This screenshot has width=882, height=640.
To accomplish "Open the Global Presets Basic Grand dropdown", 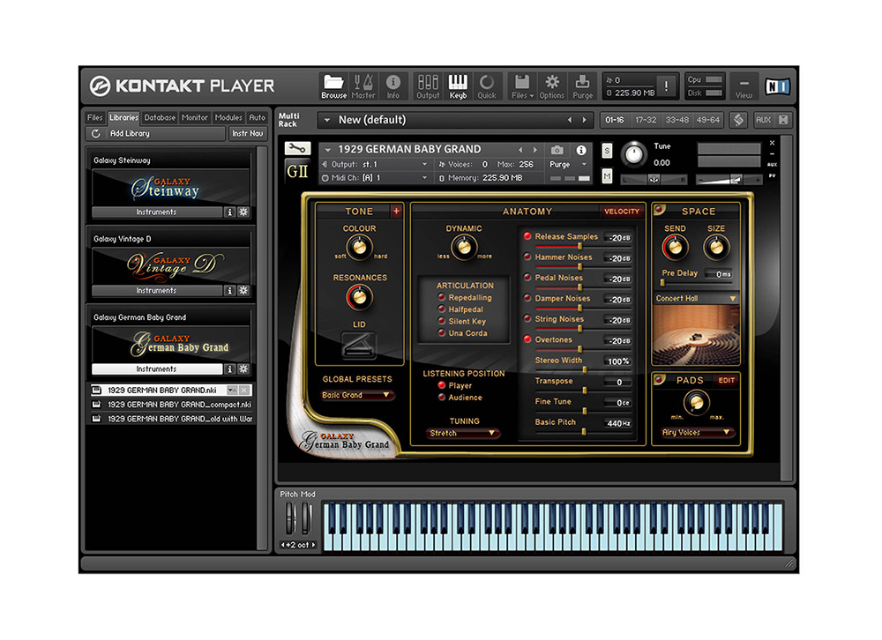I will tap(356, 395).
